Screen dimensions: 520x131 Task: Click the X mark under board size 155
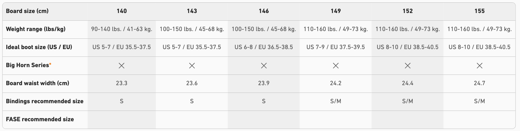(x=480, y=65)
